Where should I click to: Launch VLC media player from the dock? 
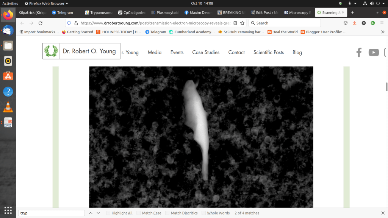8,107
